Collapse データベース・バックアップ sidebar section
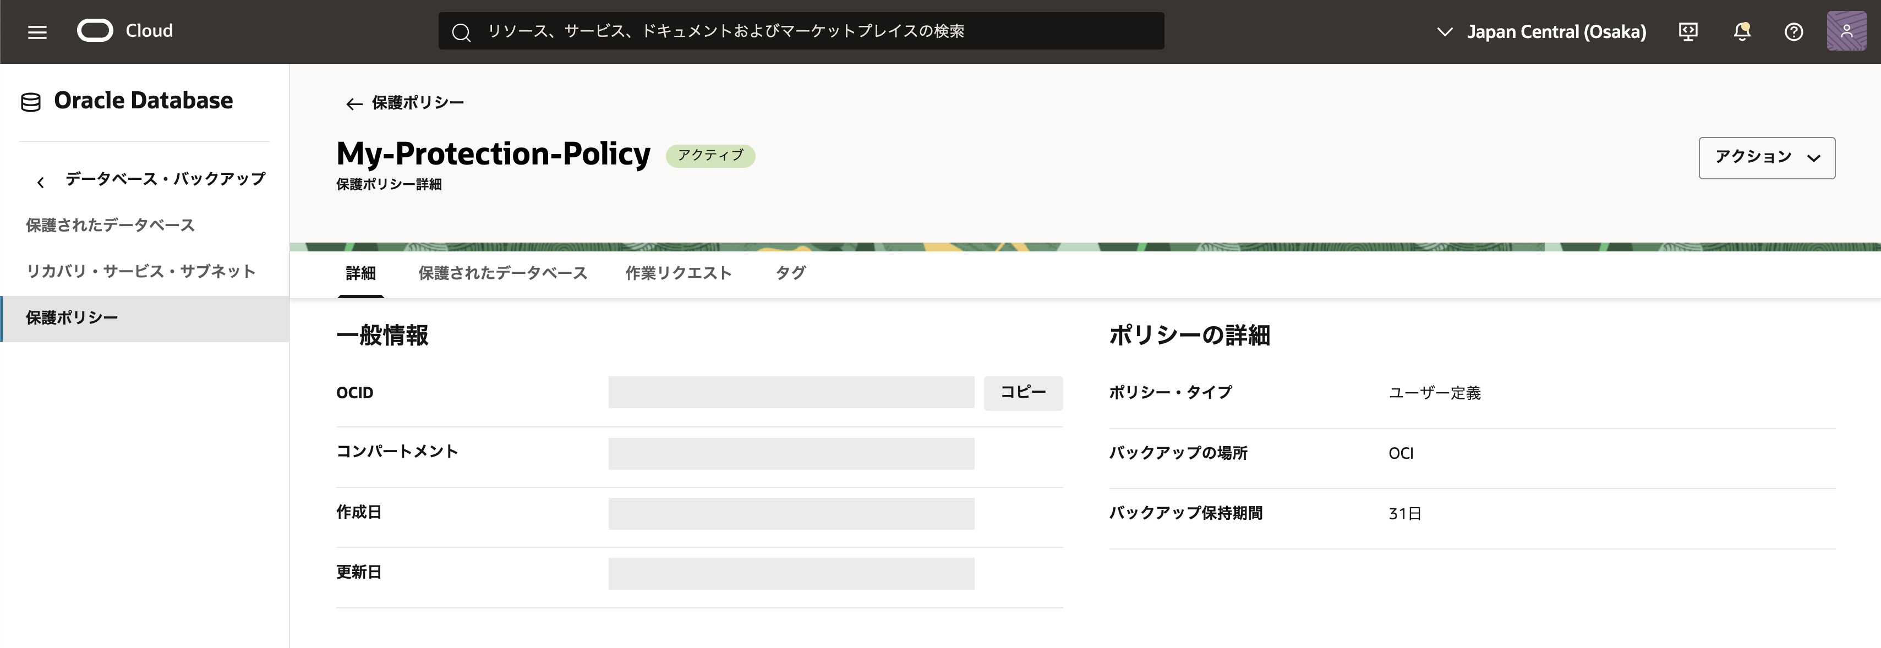The image size is (1881, 648). click(x=41, y=182)
